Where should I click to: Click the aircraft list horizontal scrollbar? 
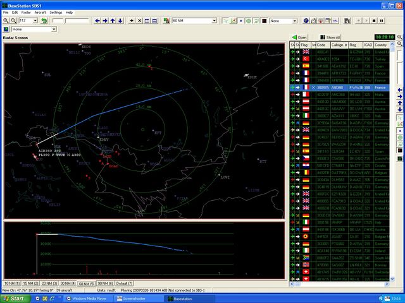point(339,284)
